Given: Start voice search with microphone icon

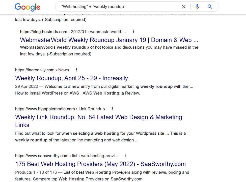Looking at the screenshot, I should tap(197, 7).
